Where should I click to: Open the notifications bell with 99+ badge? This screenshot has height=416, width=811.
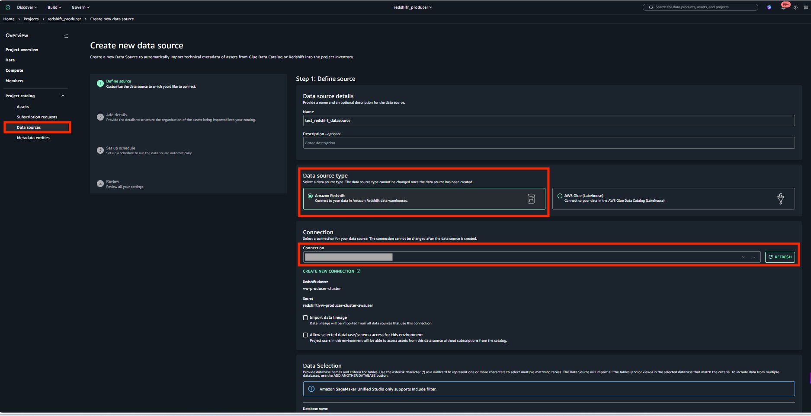click(784, 6)
